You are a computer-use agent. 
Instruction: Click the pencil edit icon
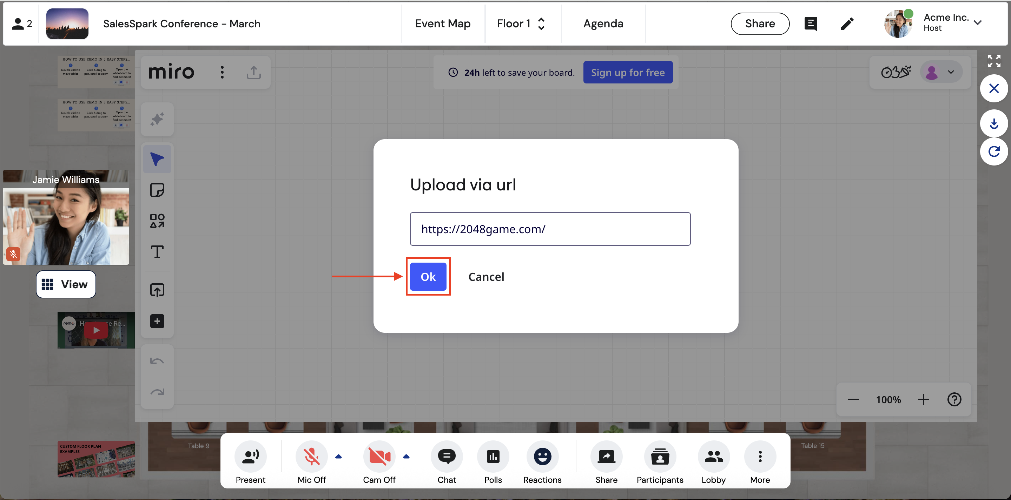[x=847, y=23]
